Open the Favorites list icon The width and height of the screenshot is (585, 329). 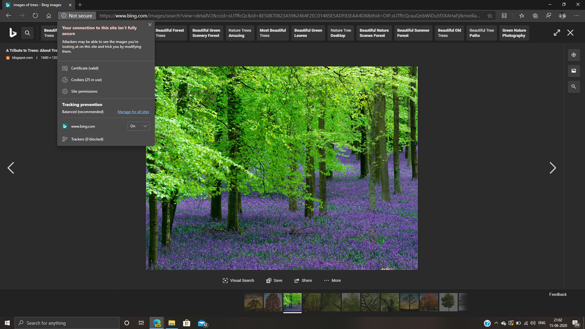tap(522, 16)
